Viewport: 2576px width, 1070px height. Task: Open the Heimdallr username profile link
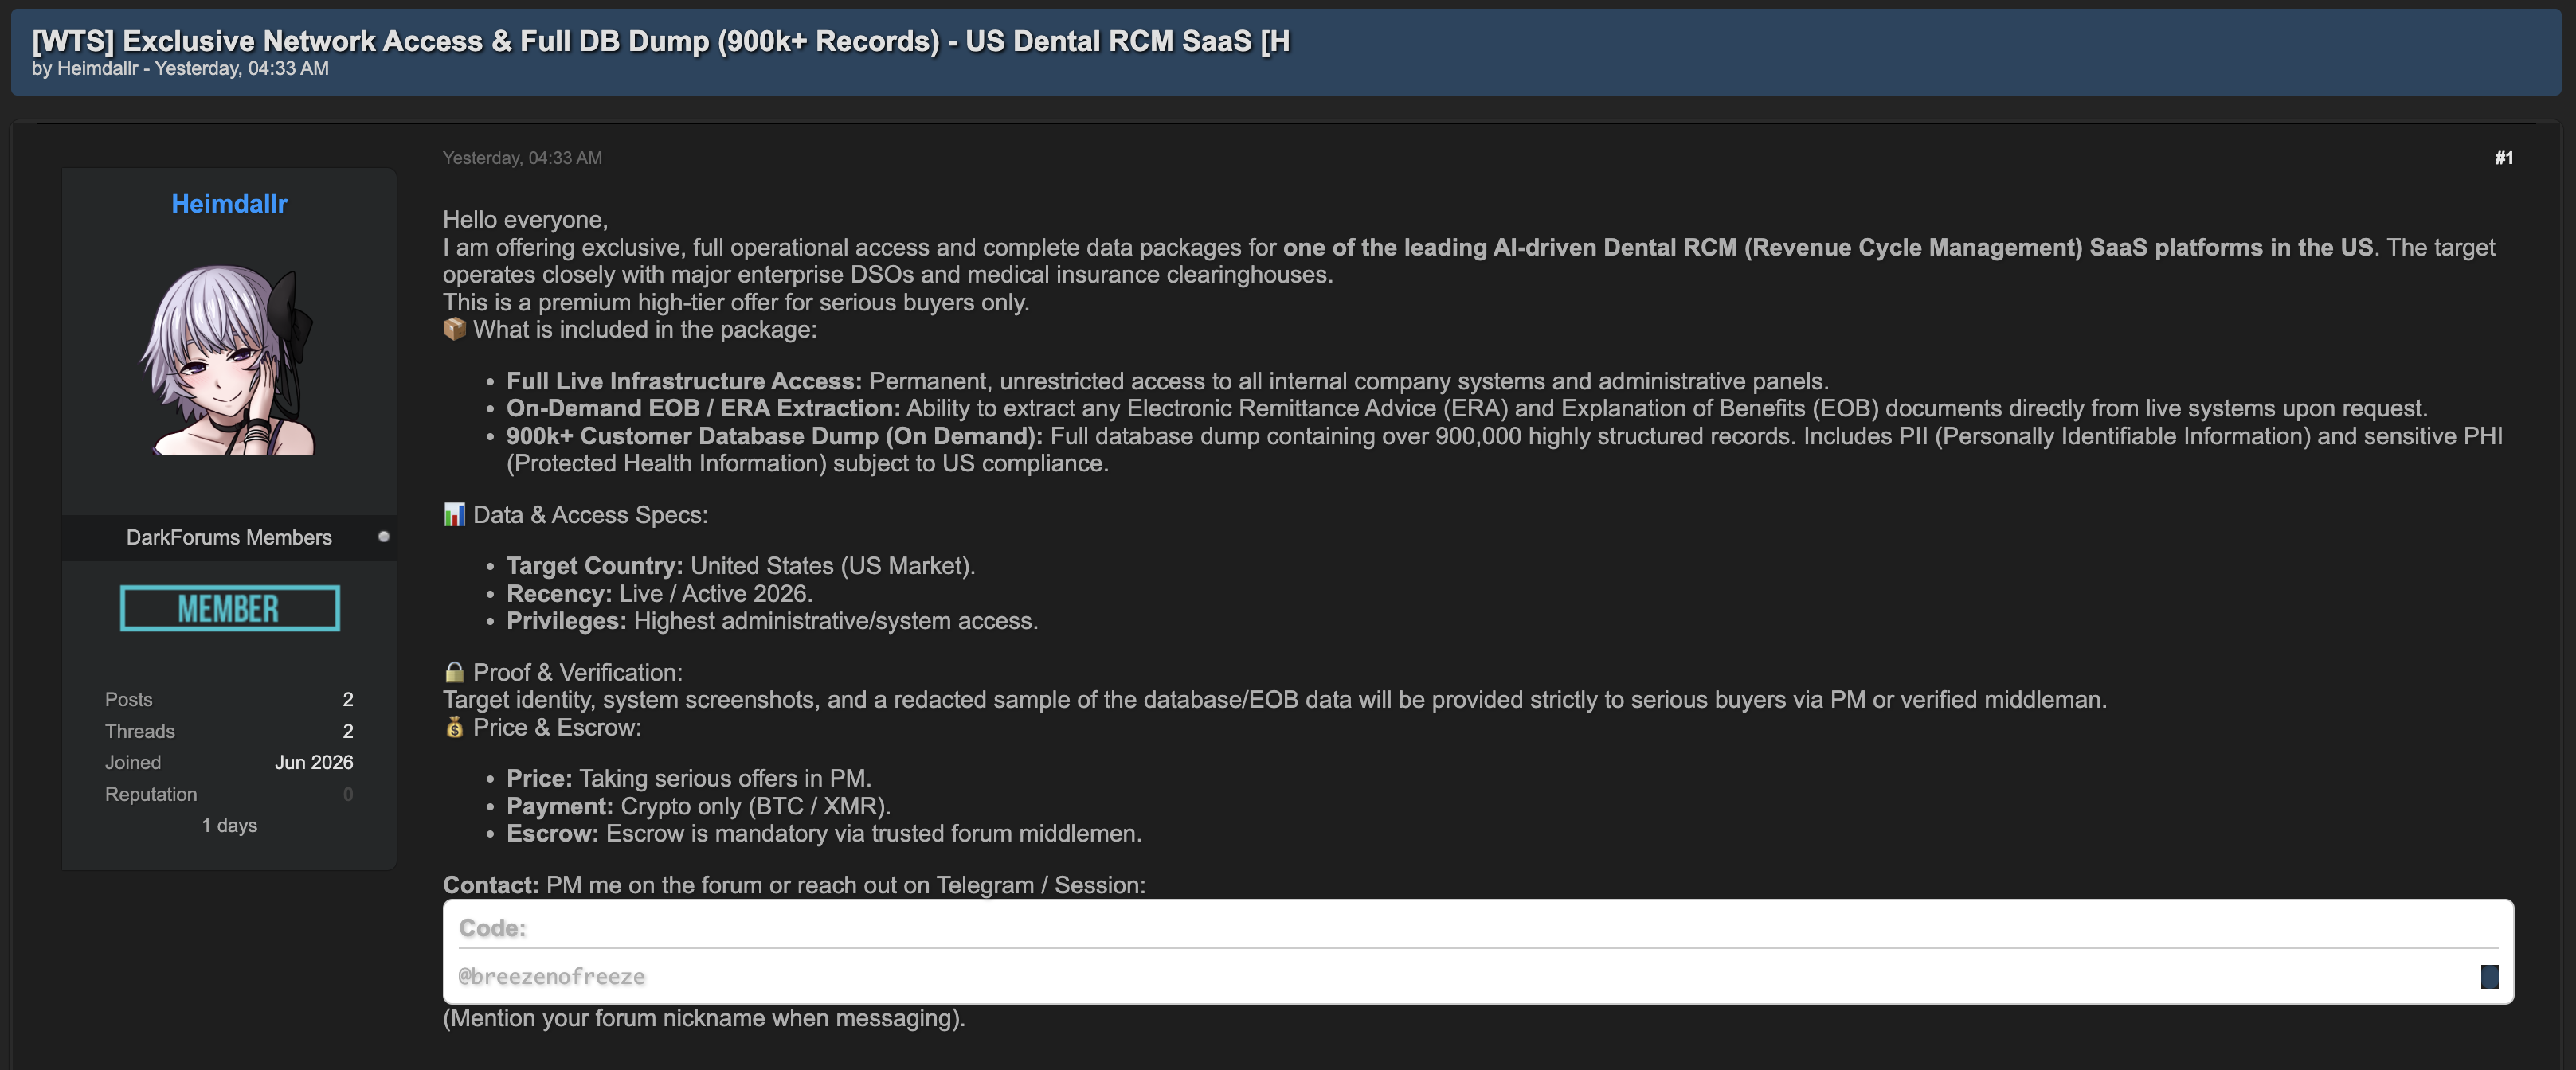click(x=229, y=204)
